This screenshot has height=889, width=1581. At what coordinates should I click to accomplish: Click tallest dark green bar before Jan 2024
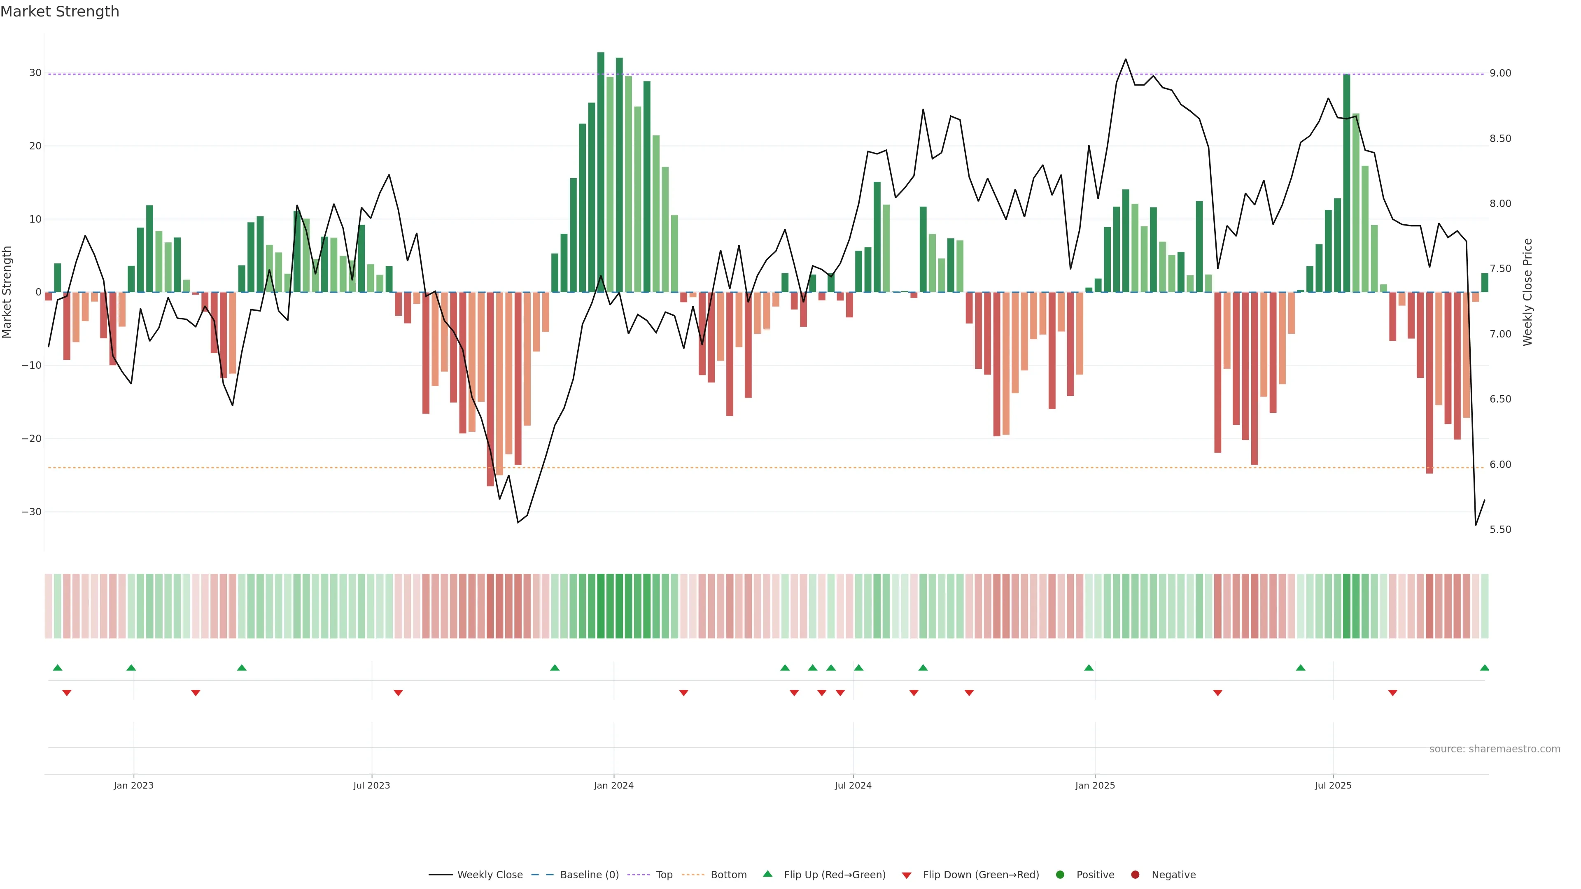(601, 172)
